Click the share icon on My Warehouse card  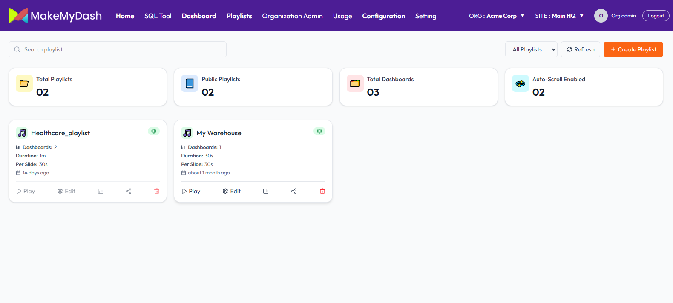pos(294,191)
